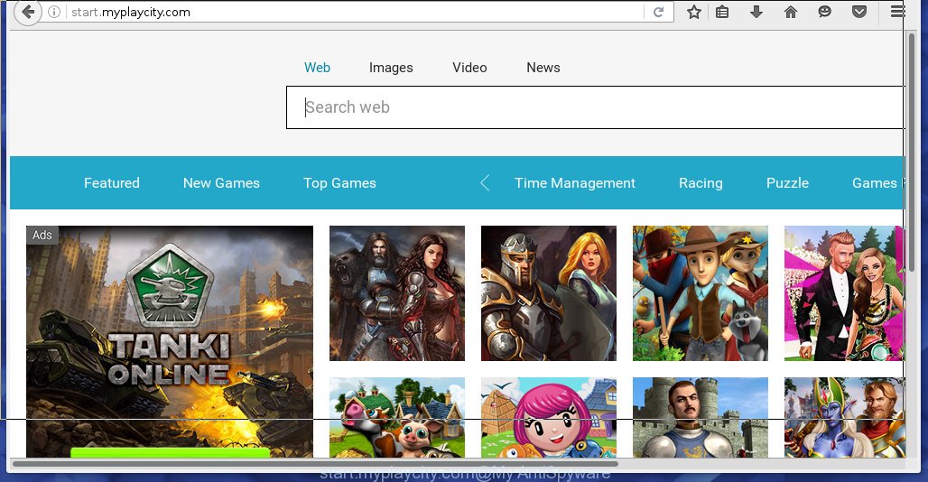Viewport: 928px width, 482px height.
Task: Open the Time Management category
Action: click(x=575, y=182)
